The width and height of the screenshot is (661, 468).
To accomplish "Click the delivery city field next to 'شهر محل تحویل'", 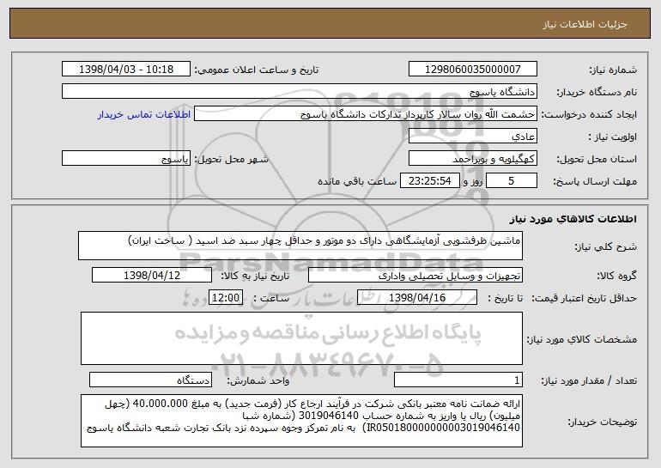I will [x=126, y=159].
